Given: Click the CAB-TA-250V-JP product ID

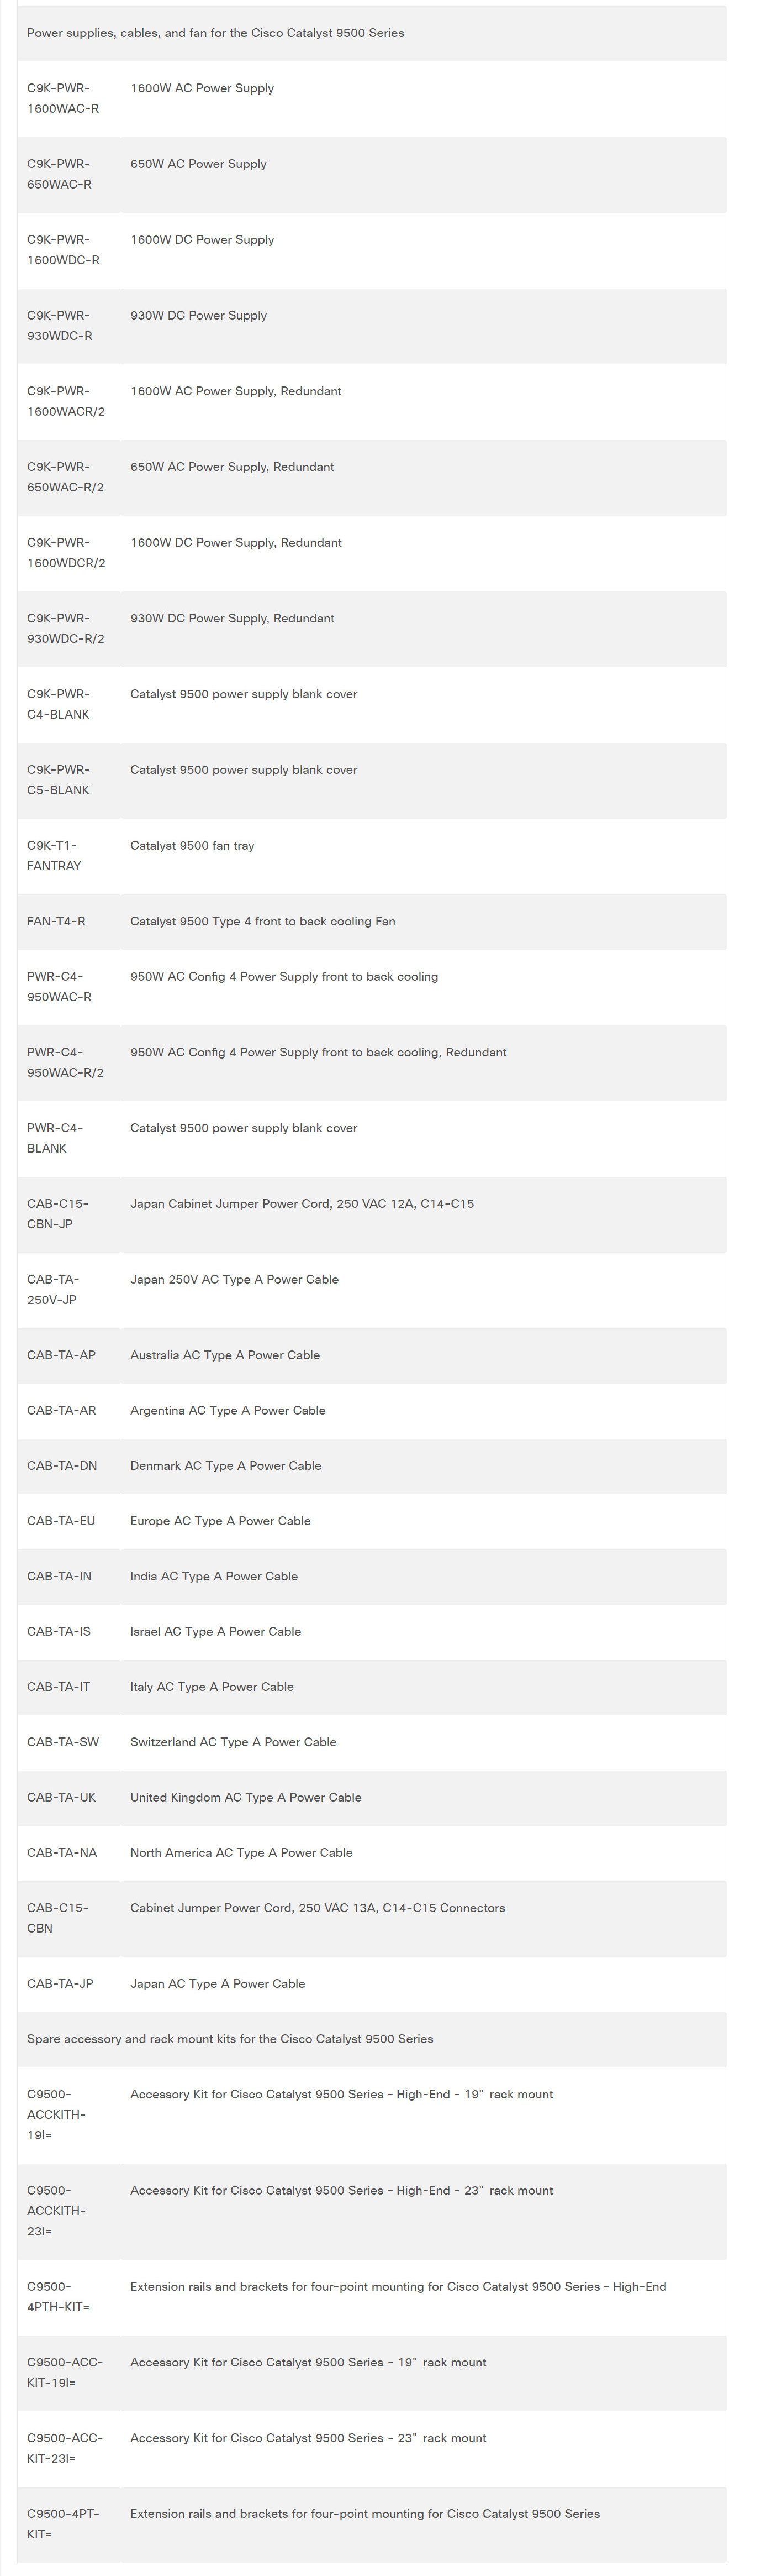Looking at the screenshot, I should click(52, 1289).
